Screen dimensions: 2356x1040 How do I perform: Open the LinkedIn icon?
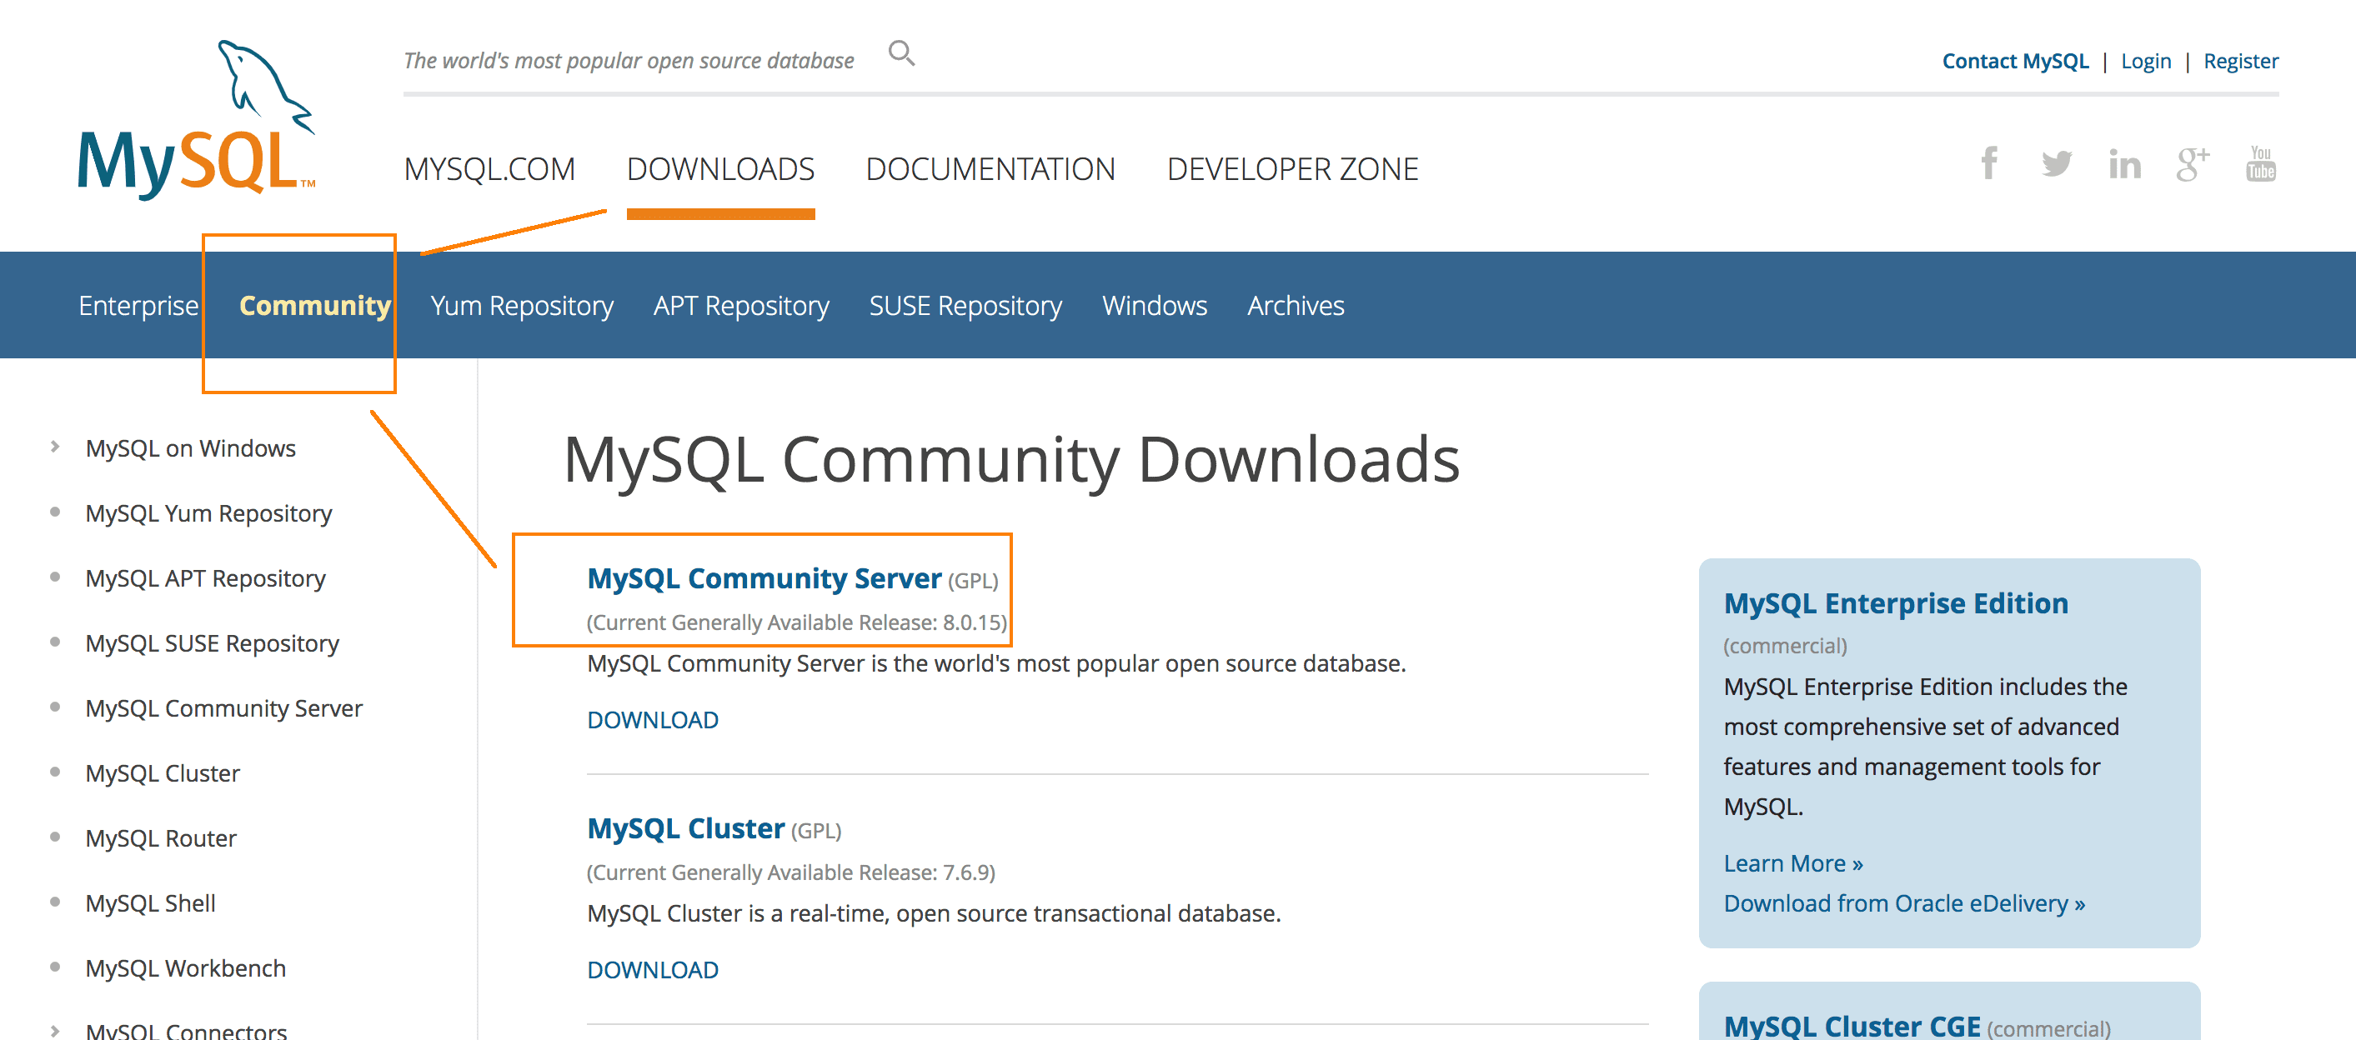click(x=2123, y=164)
